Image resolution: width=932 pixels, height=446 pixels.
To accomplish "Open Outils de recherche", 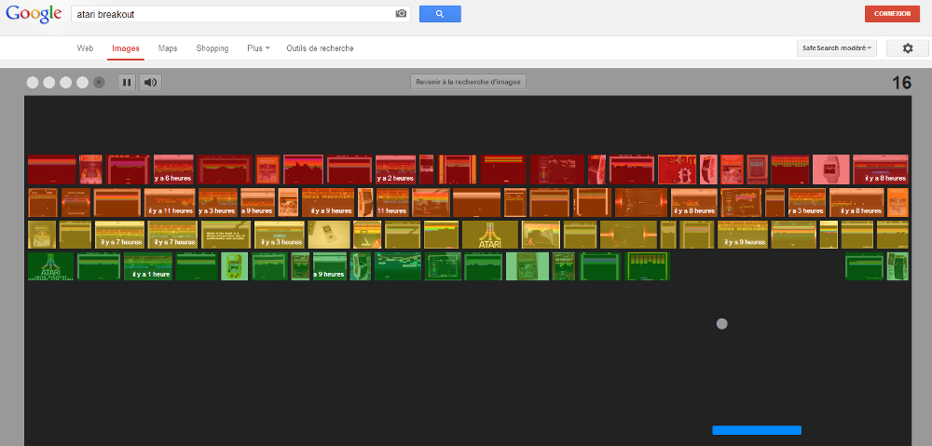I will (x=320, y=48).
